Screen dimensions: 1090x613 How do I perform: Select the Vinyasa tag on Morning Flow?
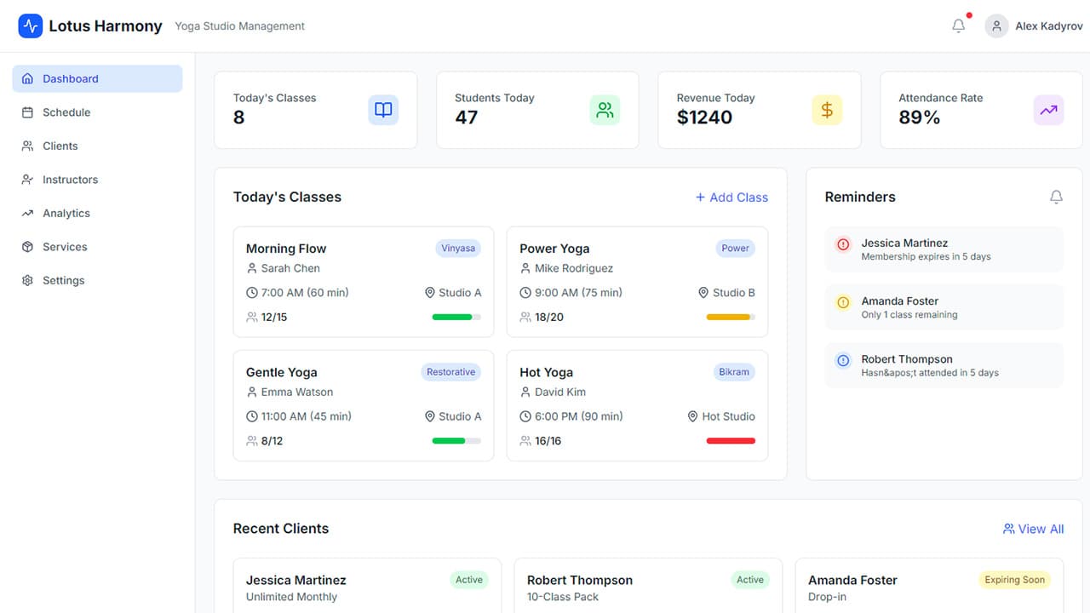click(458, 248)
